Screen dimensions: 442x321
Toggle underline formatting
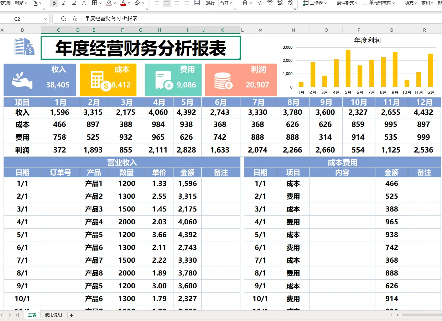(74, 3)
